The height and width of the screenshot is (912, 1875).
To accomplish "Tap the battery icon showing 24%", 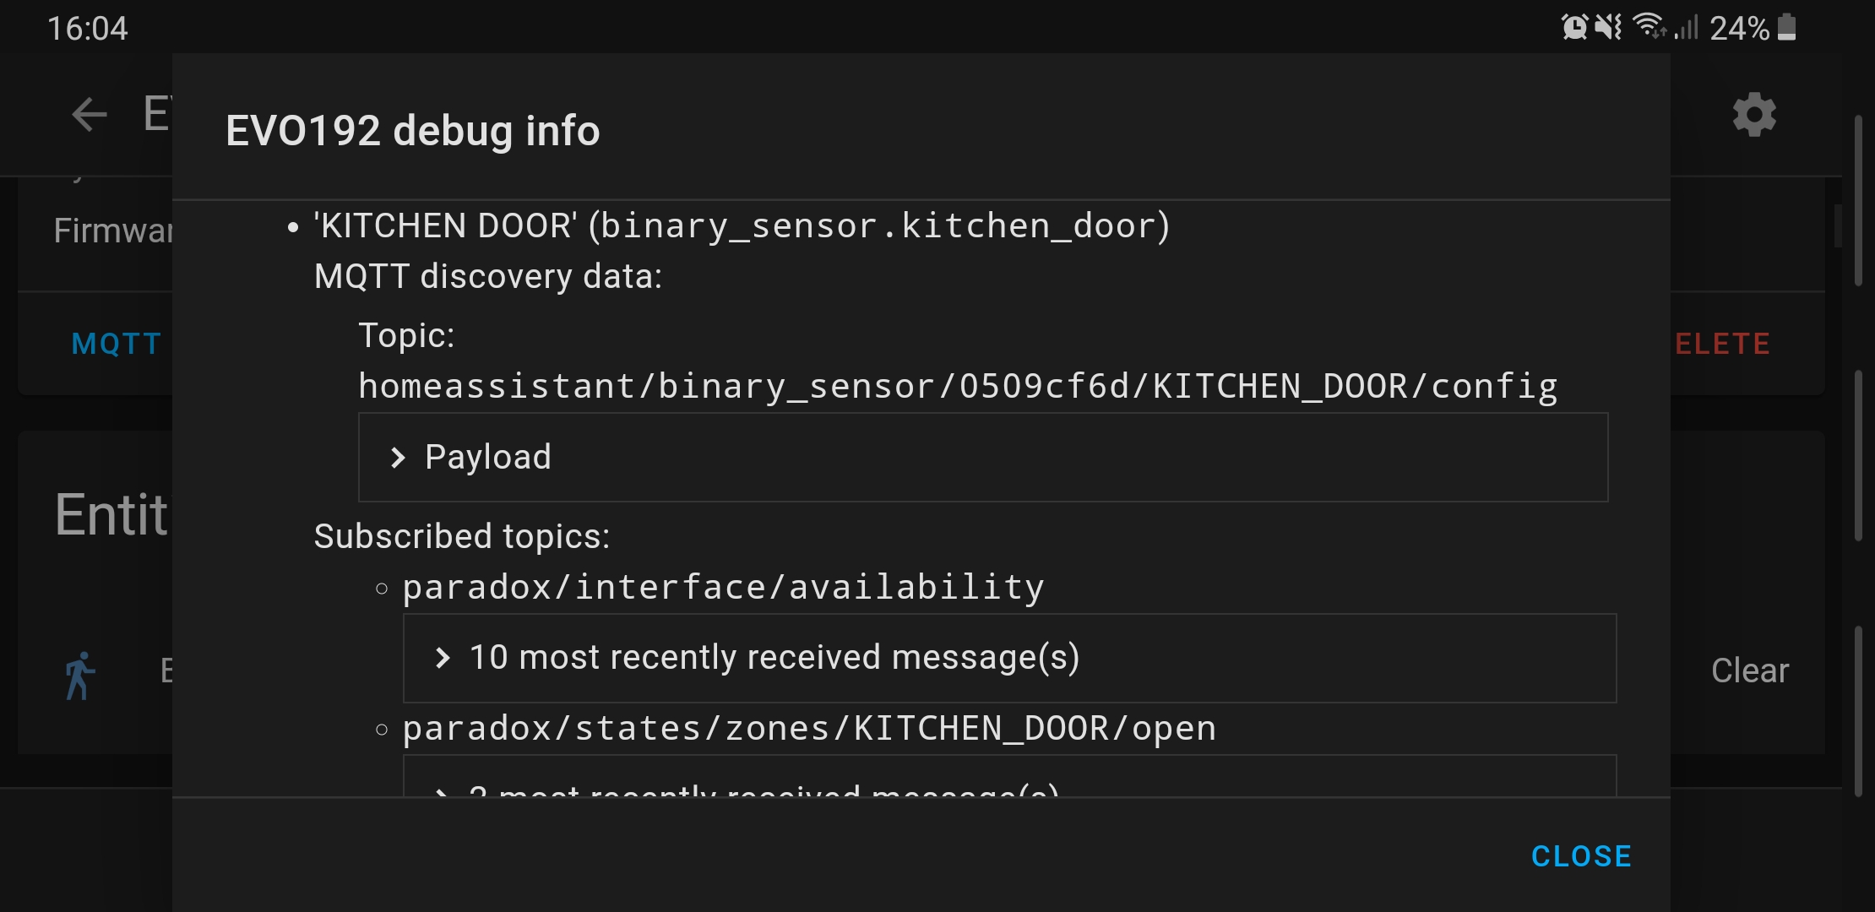I will point(1786,28).
